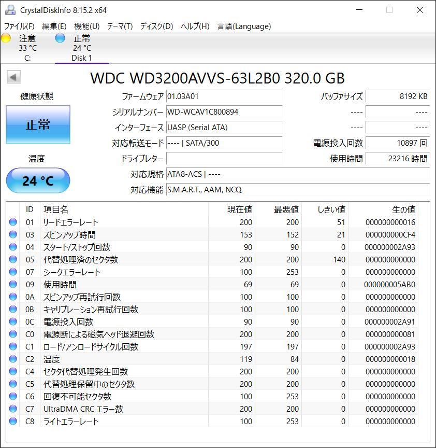Click raw value 000000000016
The height and width of the screenshot is (448, 436).
(x=390, y=222)
